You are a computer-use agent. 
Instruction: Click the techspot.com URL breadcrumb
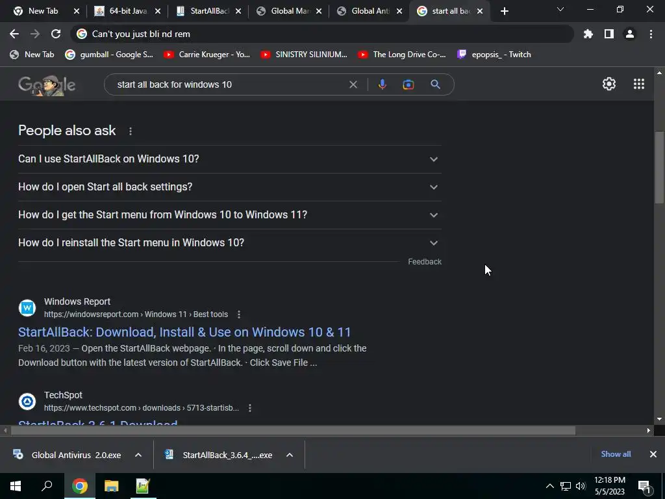[x=141, y=408]
